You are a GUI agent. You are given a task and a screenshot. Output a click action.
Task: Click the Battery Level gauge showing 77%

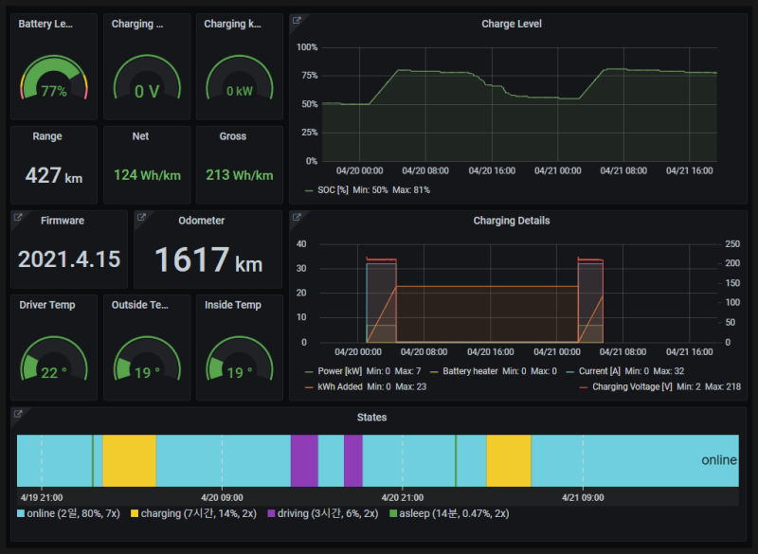point(54,79)
